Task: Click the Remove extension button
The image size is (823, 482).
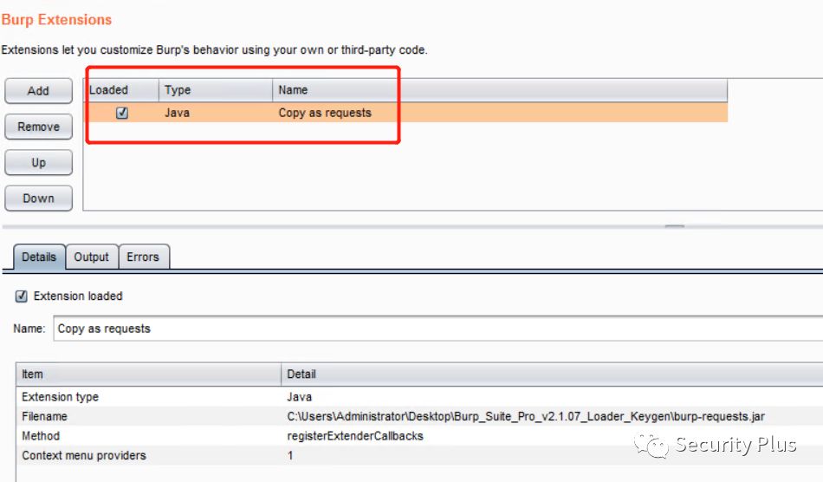Action: click(38, 127)
